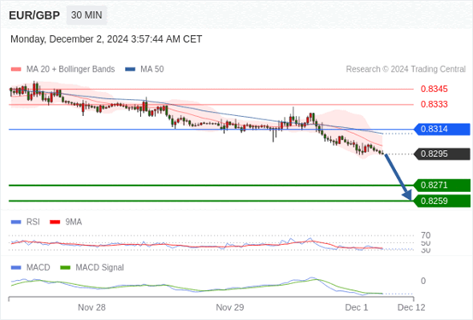Click the MA 50 legend swatch
The width and height of the screenshot is (473, 320).
click(x=130, y=69)
